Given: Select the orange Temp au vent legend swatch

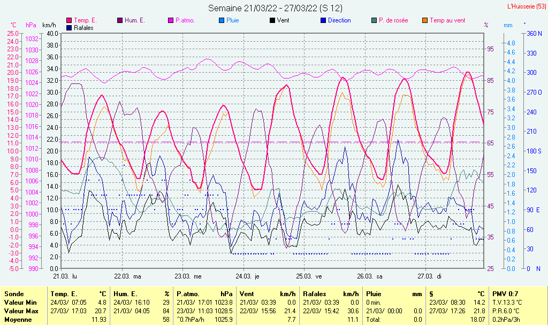Looking at the screenshot, I should 425,21.
